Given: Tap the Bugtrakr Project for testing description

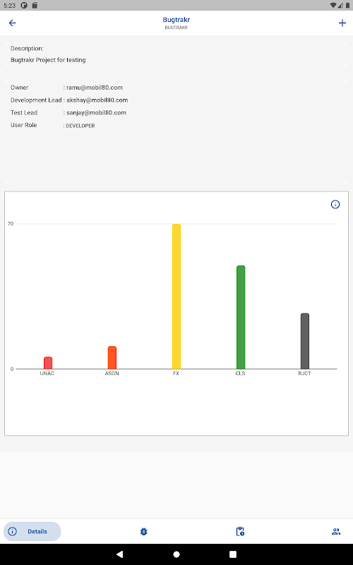Looking at the screenshot, I should coord(48,60).
